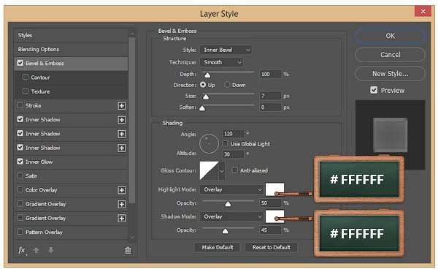This screenshot has height=272, width=438.
Task: Open the Style dropdown showing Inner Bevel
Action: coord(226,50)
